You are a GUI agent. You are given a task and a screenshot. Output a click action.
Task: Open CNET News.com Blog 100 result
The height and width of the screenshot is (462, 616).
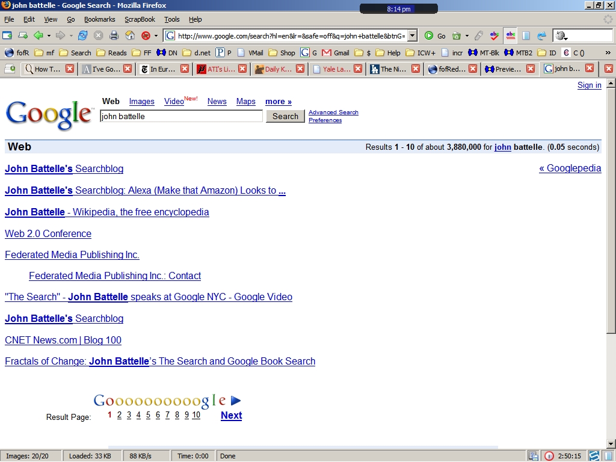63,340
